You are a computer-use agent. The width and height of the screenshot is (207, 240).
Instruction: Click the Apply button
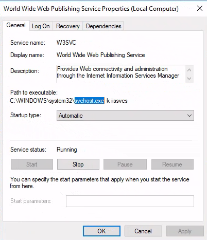pos(185,231)
